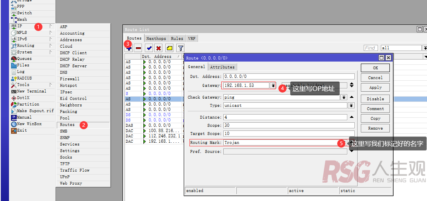Open Mesh in the sidebar
427x201 pixels.
[x=32, y=19]
